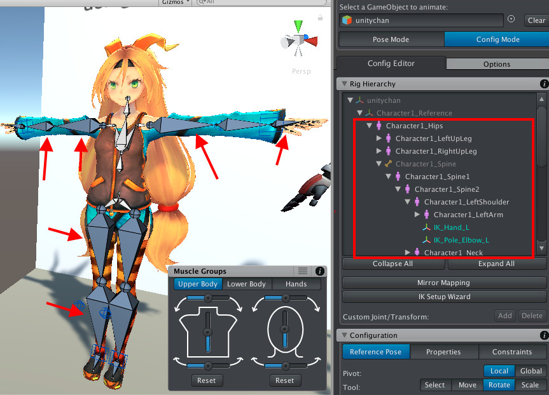Click the torso top twist slider
549x395 pixels.
click(x=208, y=298)
